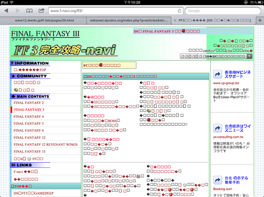264x197 pixels.
Task: Switch to mikomel.dyndns.org tab
Action: 129,20
